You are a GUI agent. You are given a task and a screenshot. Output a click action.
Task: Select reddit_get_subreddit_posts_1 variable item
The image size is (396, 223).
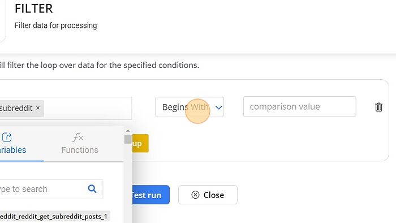tap(54, 216)
